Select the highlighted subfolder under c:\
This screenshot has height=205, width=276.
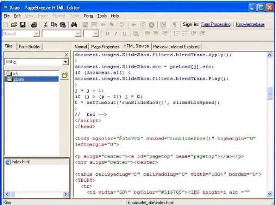pos(32,79)
